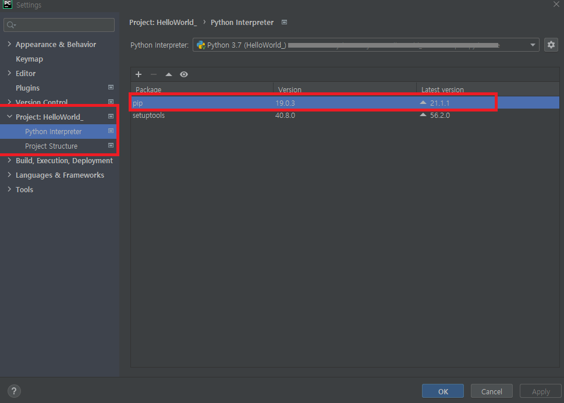Select Tools label in settings tree
The image size is (564, 403).
click(24, 189)
